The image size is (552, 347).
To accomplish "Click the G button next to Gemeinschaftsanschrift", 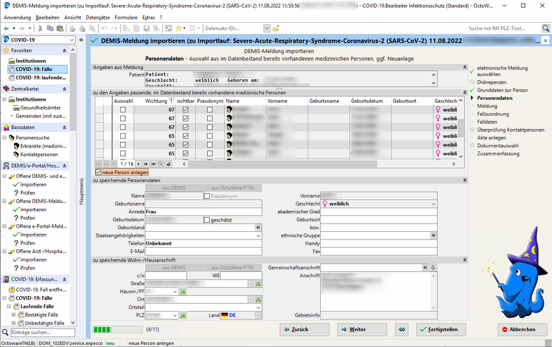I will pos(433,267).
